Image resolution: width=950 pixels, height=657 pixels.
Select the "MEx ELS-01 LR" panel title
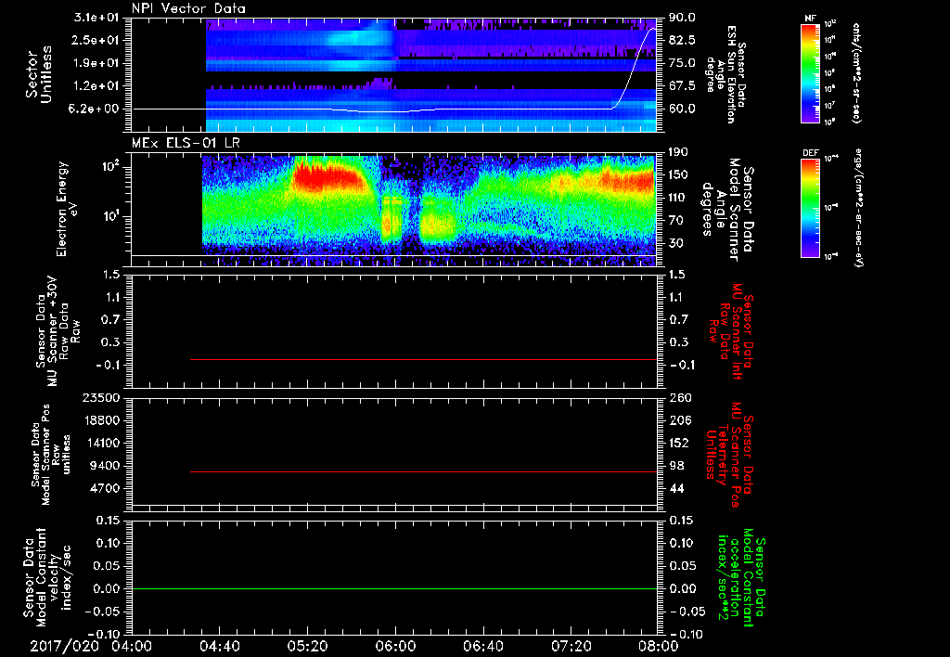click(x=186, y=143)
